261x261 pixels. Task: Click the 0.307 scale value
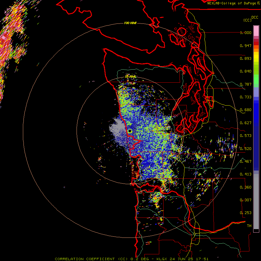(246, 200)
